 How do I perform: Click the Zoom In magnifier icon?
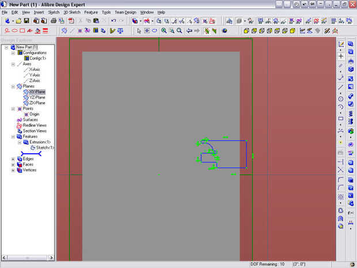coord(164,31)
